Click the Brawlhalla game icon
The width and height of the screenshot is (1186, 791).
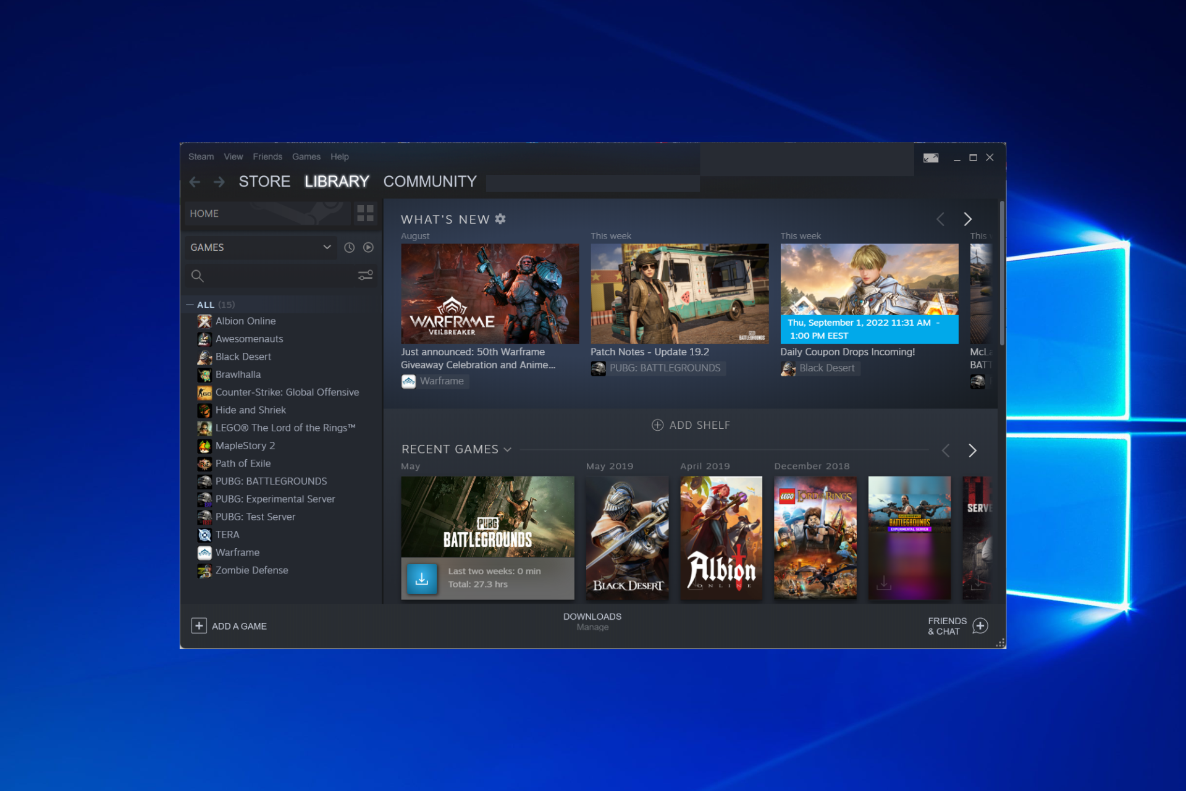pos(204,374)
